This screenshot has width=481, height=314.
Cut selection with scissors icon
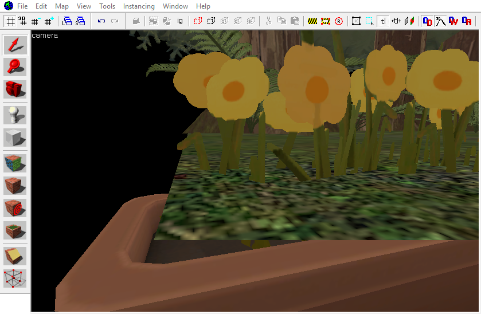pos(268,21)
